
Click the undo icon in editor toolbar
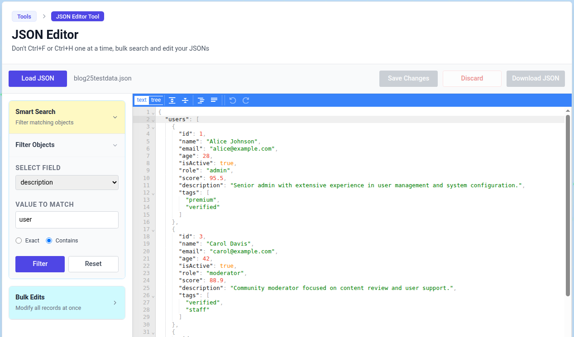point(233,100)
